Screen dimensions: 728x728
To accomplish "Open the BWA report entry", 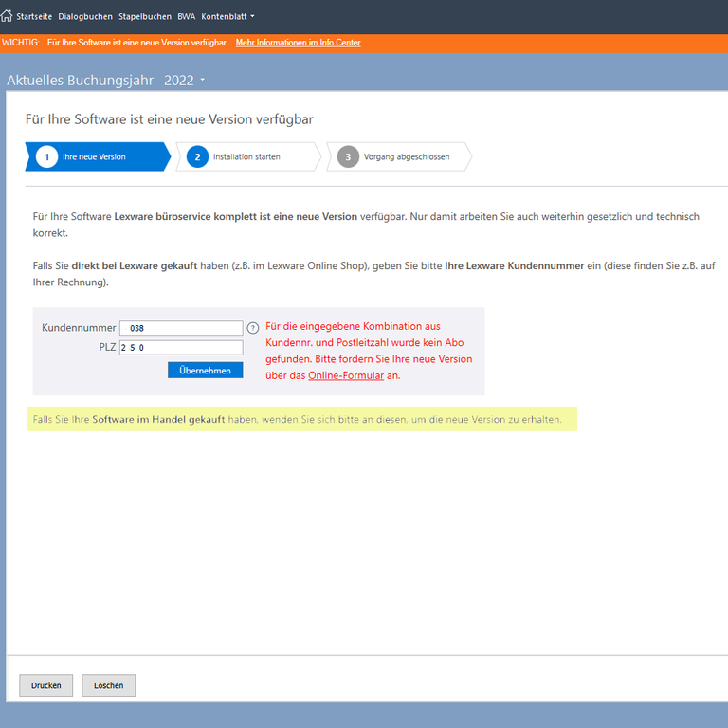I will tap(186, 17).
